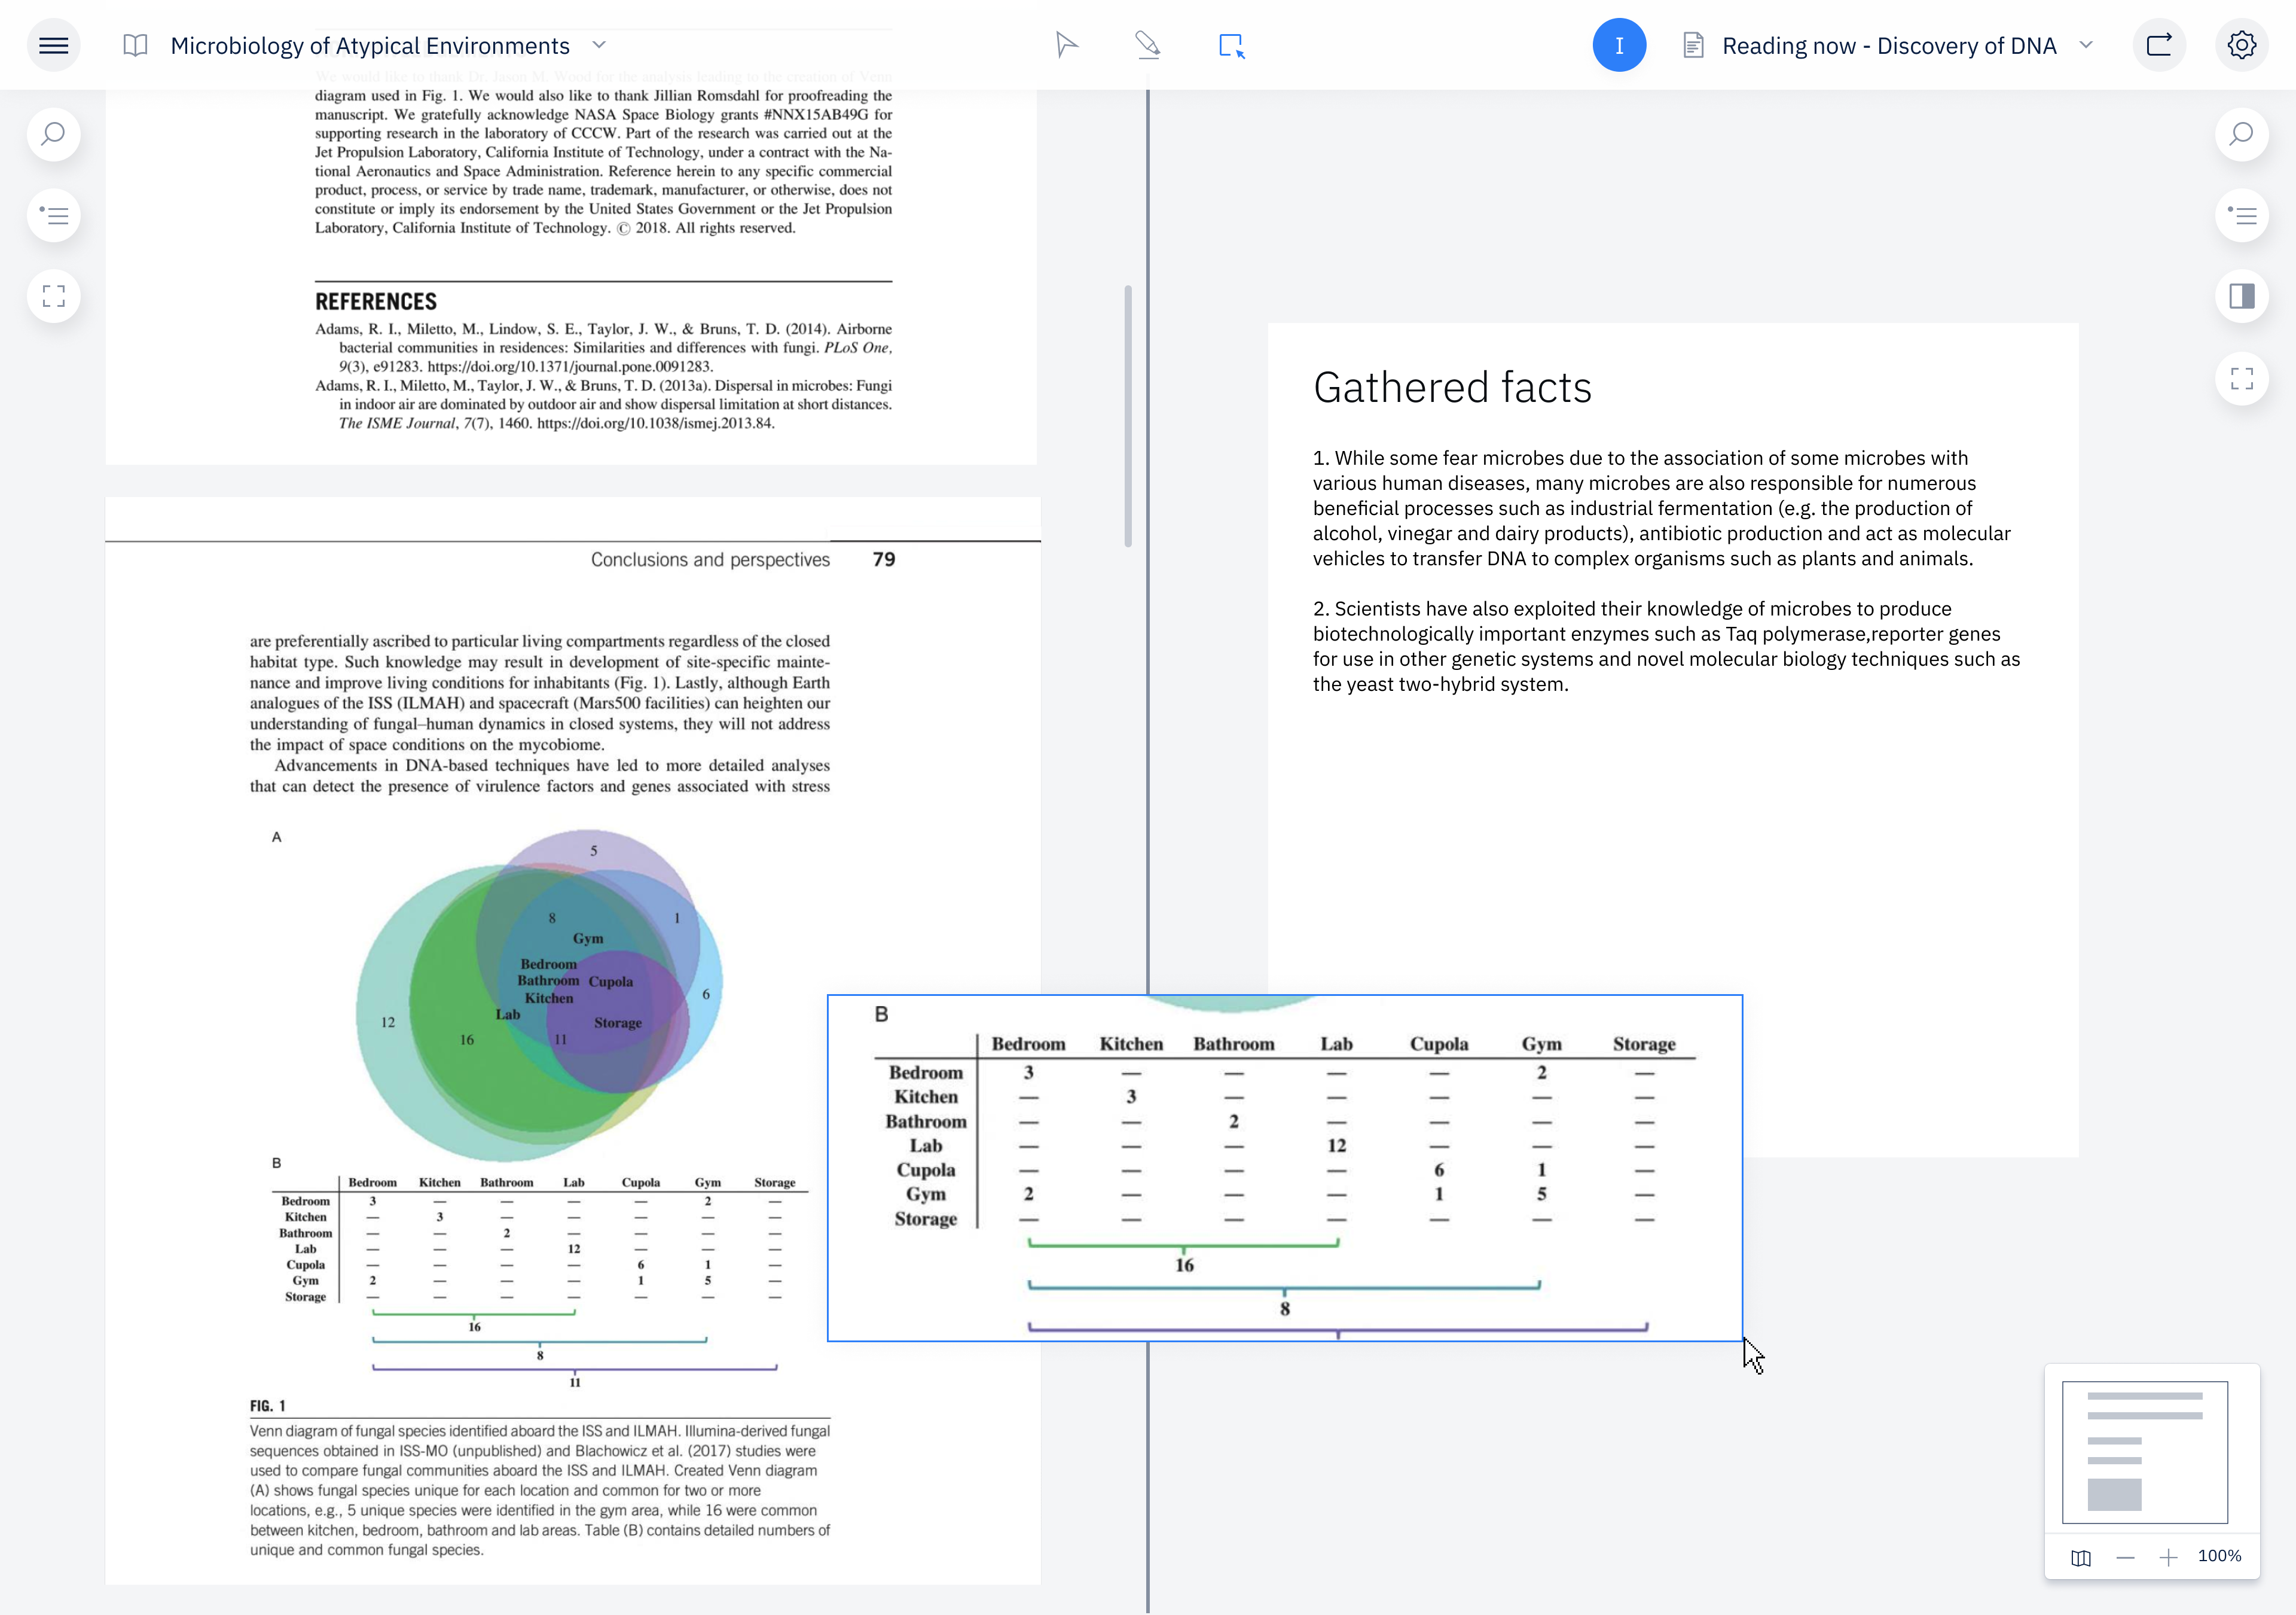The width and height of the screenshot is (2296, 1615).
Task: Open the left pane table of contents
Action: 54,215
